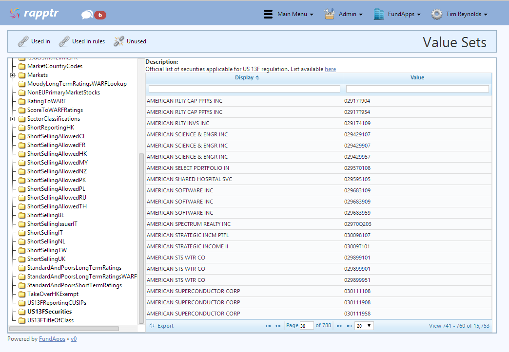Sort by the Display column header

244,78
